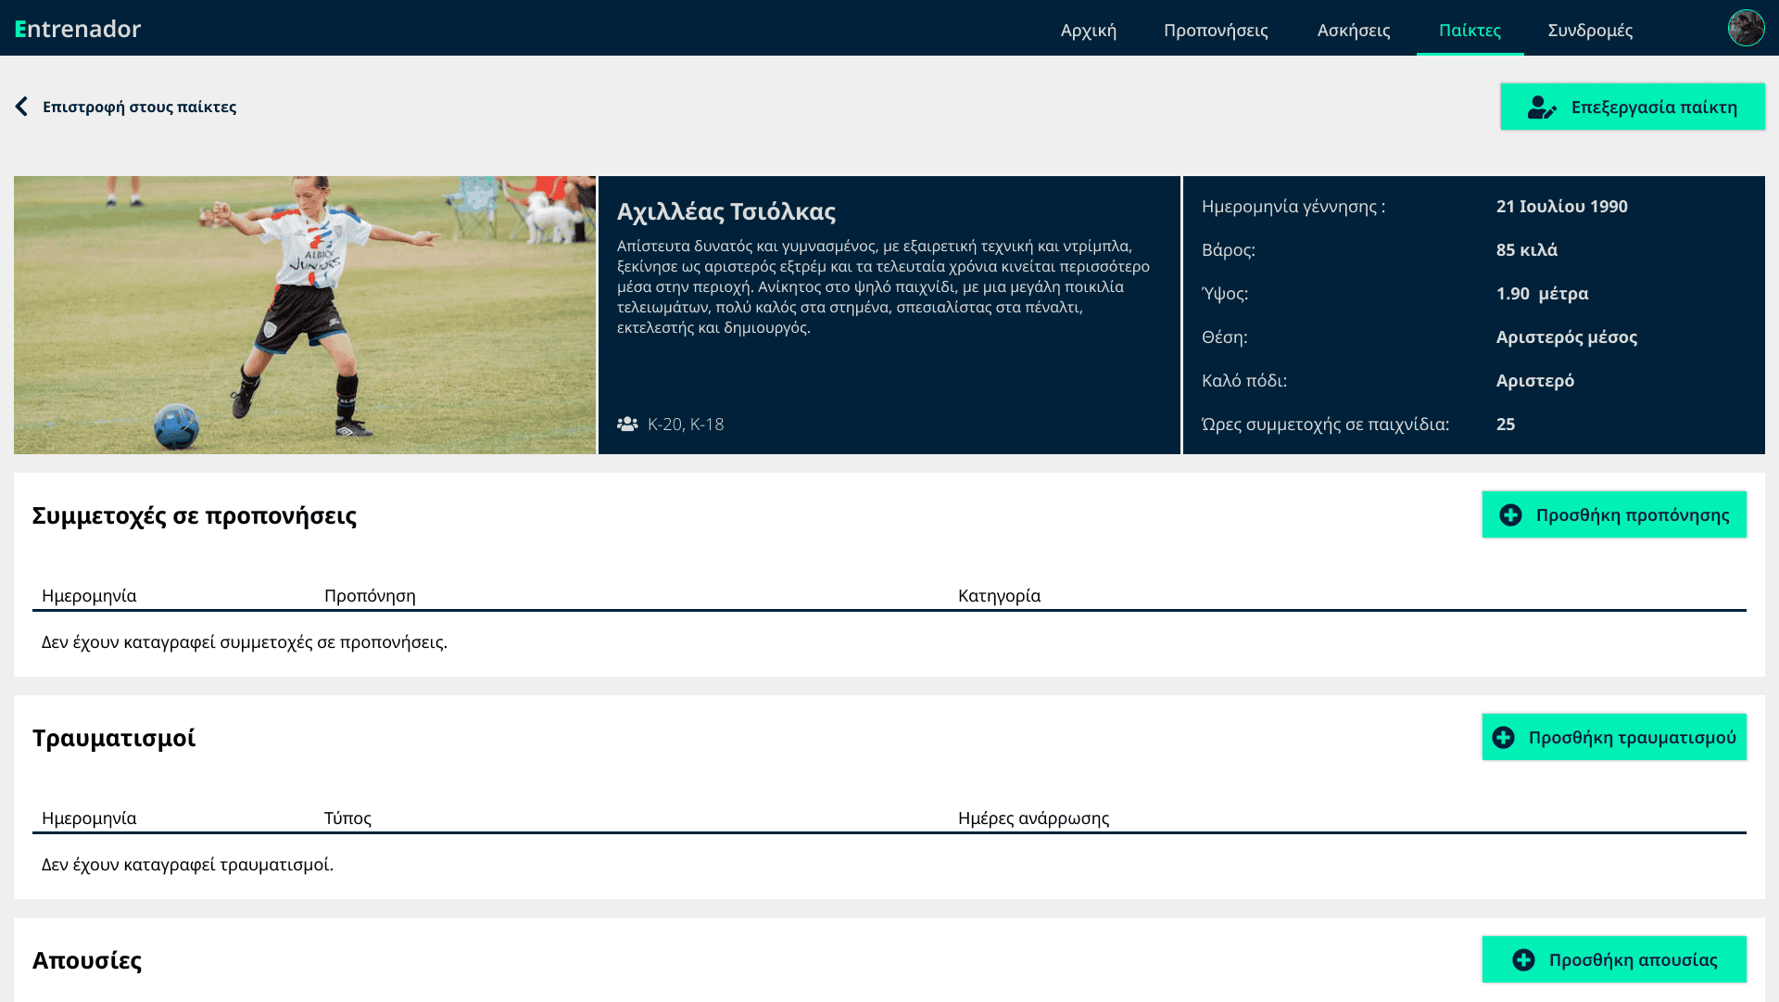The height and width of the screenshot is (1002, 1779).
Task: Click the position value Αριστερός μέσος
Action: point(1566,336)
